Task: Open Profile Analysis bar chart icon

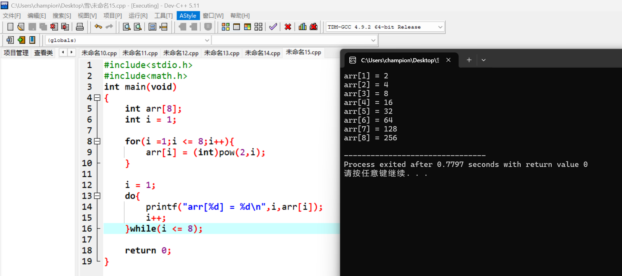Action: pyautogui.click(x=302, y=27)
